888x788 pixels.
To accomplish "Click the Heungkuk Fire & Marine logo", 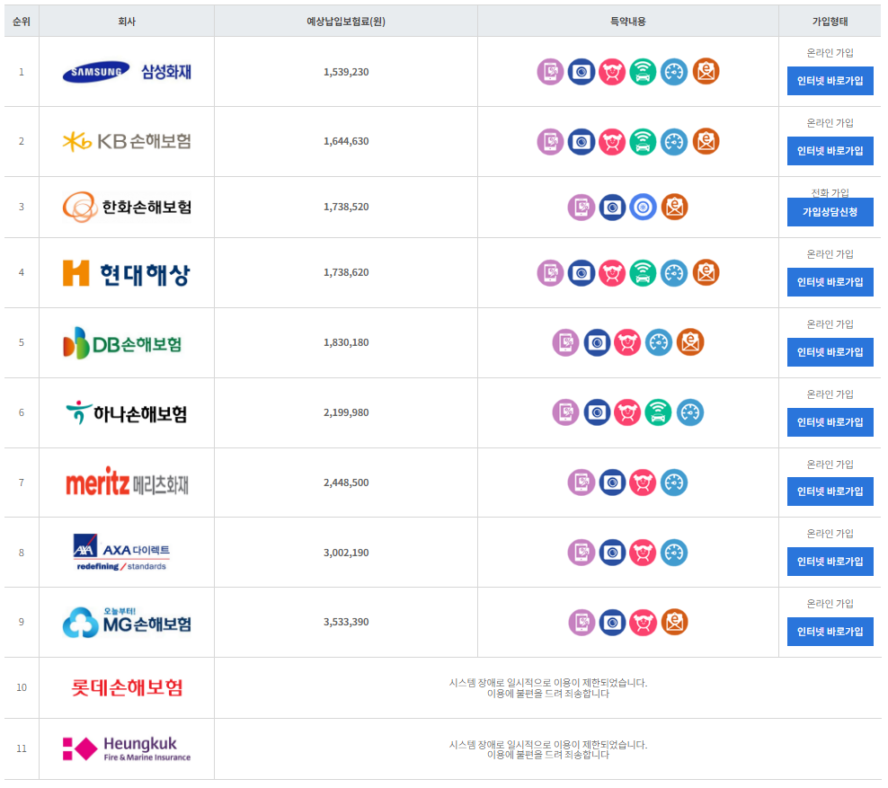I will (127, 749).
